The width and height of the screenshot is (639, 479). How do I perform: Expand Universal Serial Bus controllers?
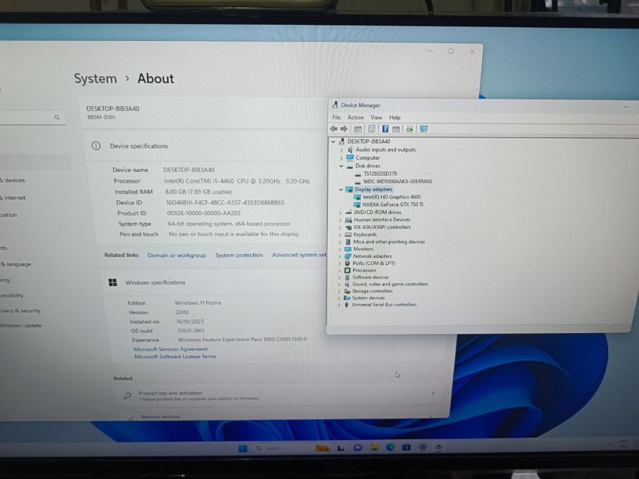point(339,305)
